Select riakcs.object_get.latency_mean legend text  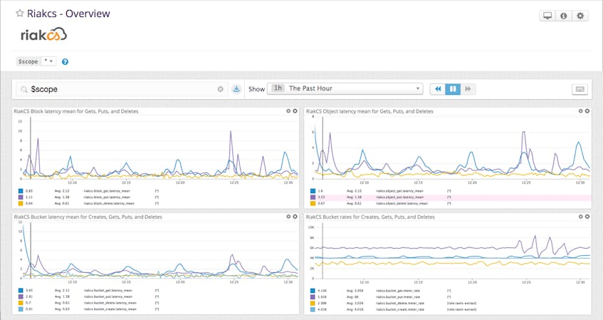[x=399, y=191]
